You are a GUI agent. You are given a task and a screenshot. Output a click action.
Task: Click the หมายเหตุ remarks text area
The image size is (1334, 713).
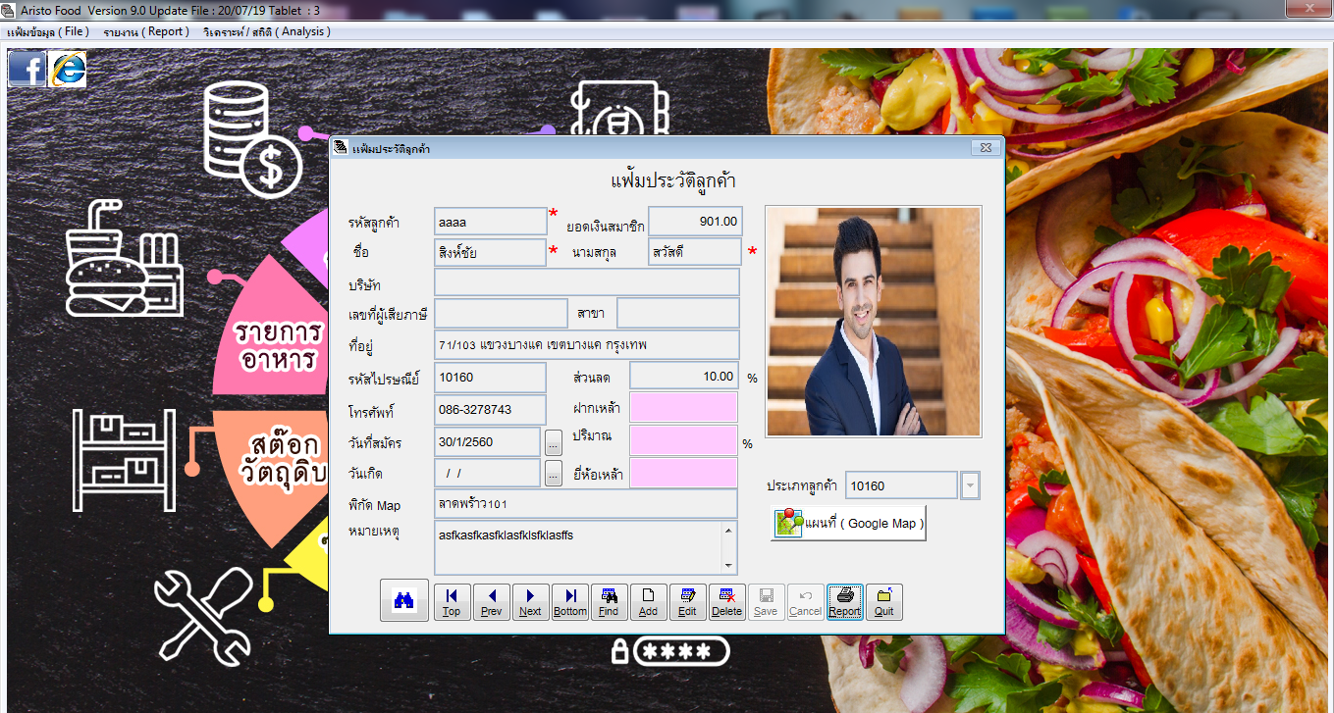point(579,547)
